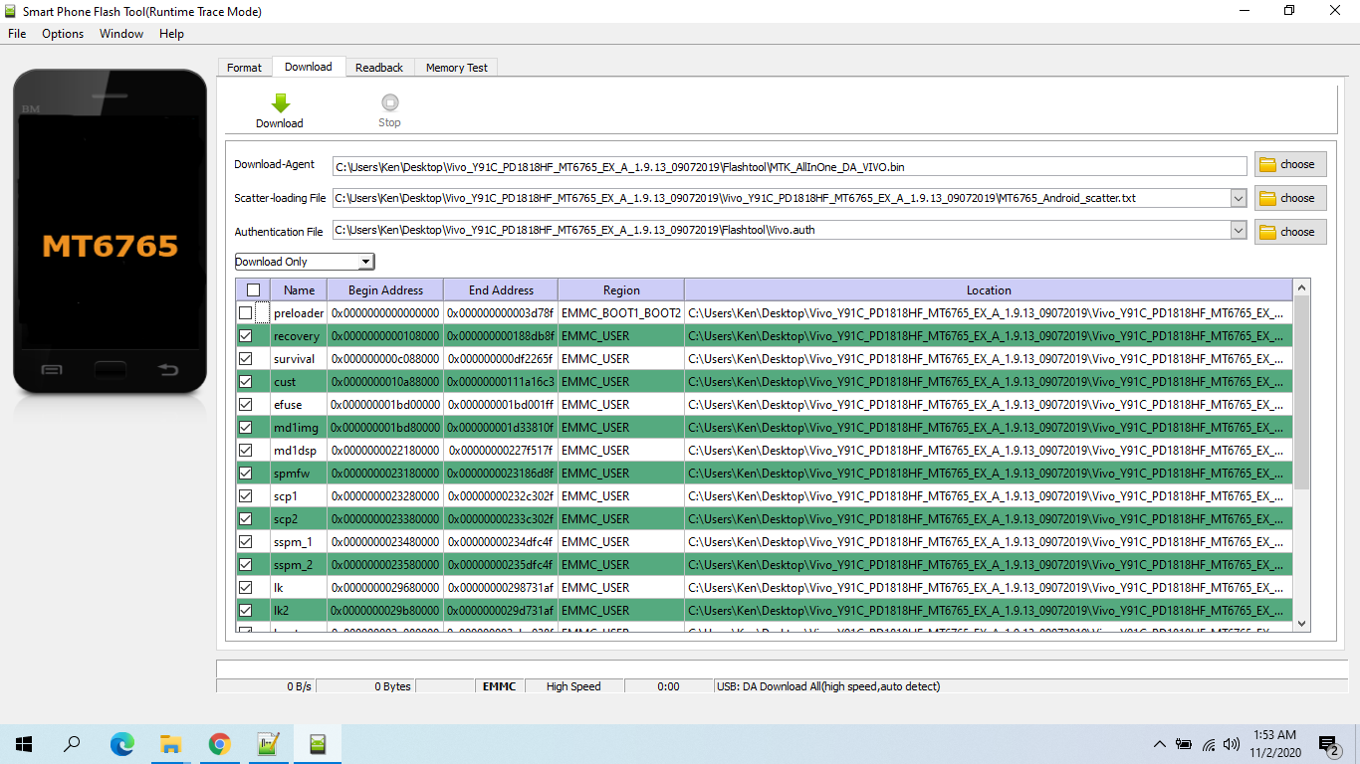Click the Download-Agent file path field

(x=789, y=166)
